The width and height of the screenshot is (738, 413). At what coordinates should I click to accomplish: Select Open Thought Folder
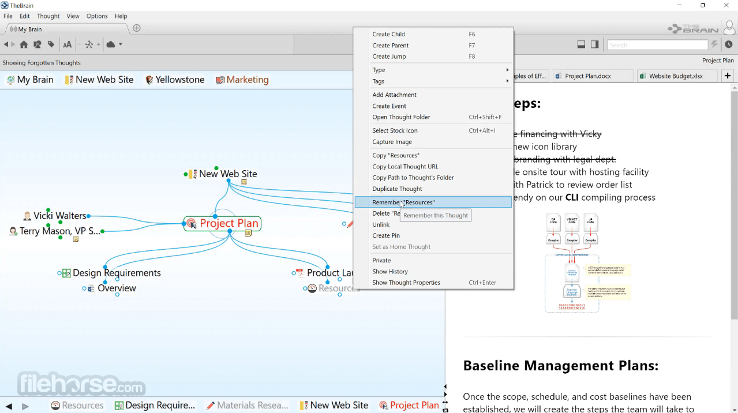(x=433, y=117)
